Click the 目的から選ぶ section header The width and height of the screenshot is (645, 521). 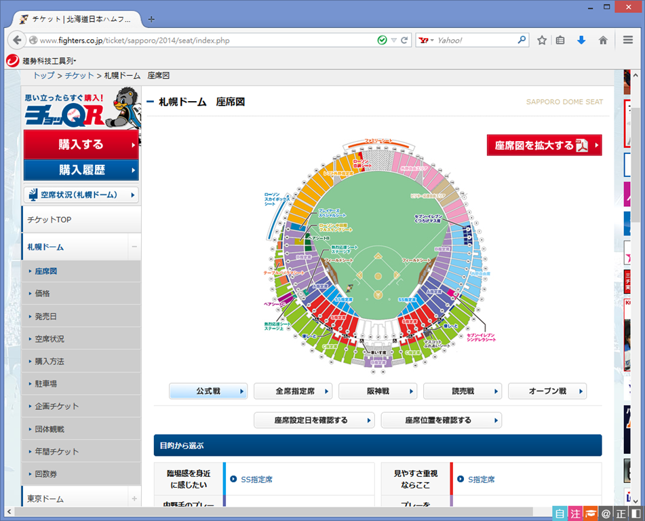[378, 445]
